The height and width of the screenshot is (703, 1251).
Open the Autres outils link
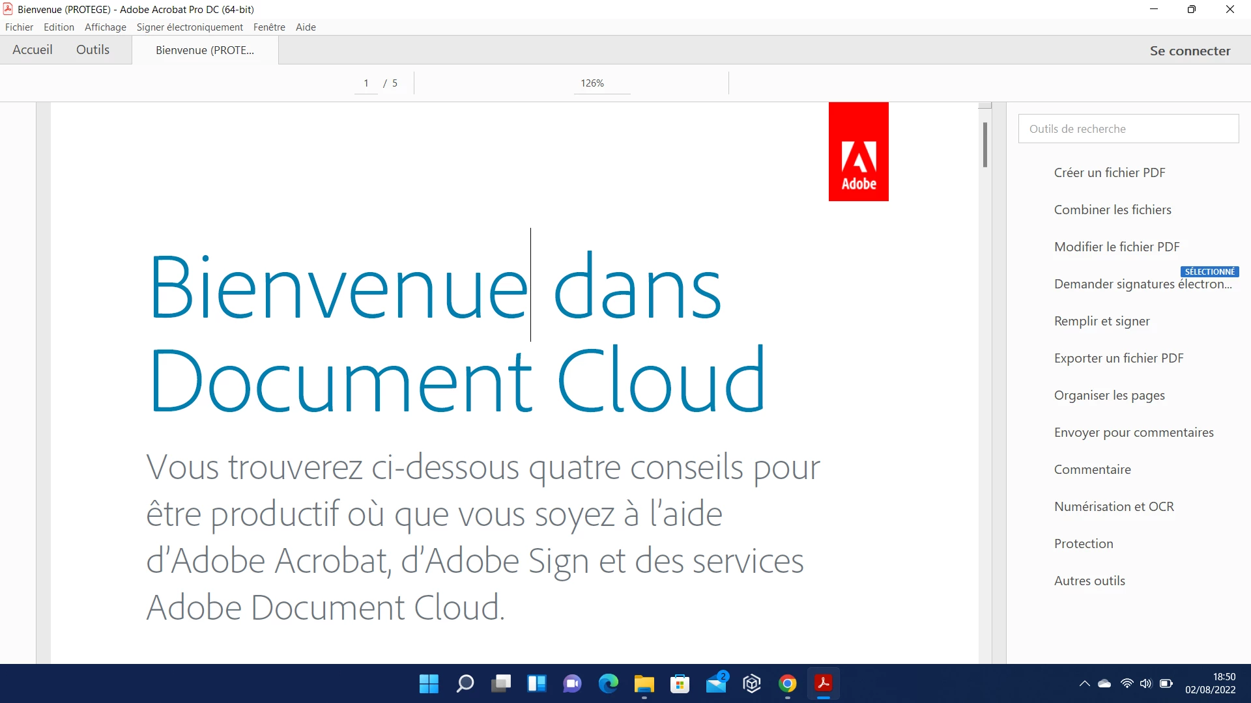coord(1089,581)
